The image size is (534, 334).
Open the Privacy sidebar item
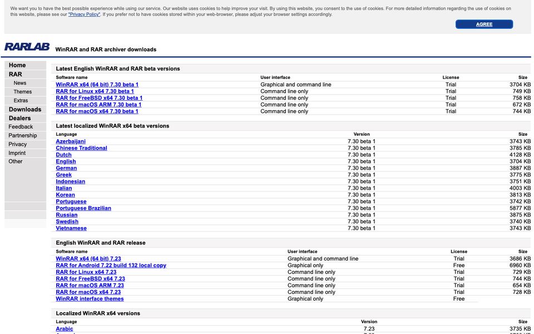(17, 144)
